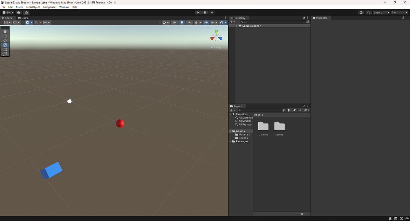Toggle 2D view mode
This screenshot has width=410, height=221.
(x=174, y=22)
